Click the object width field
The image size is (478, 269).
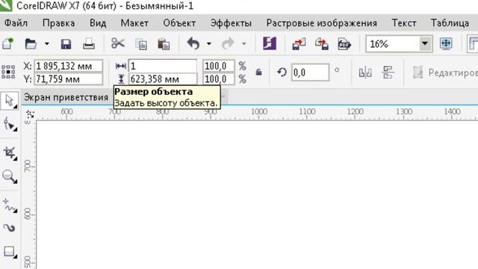[163, 66]
